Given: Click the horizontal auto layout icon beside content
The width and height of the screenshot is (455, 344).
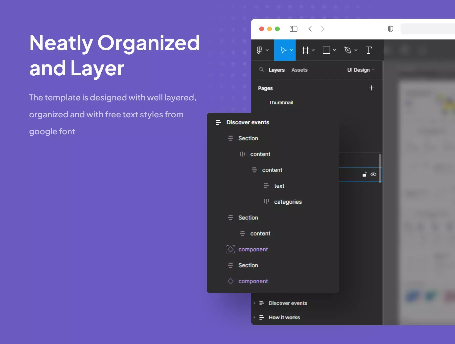Looking at the screenshot, I should tap(242, 154).
